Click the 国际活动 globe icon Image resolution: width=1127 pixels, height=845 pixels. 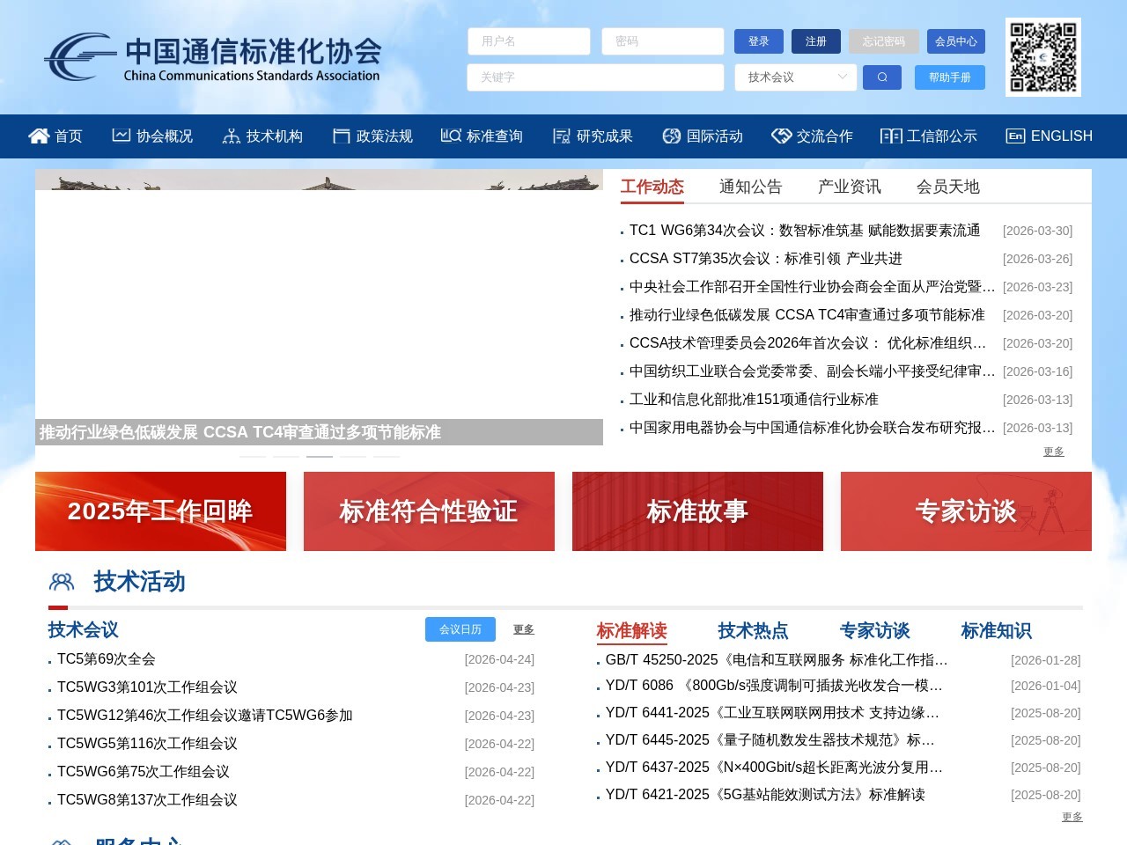coord(670,136)
